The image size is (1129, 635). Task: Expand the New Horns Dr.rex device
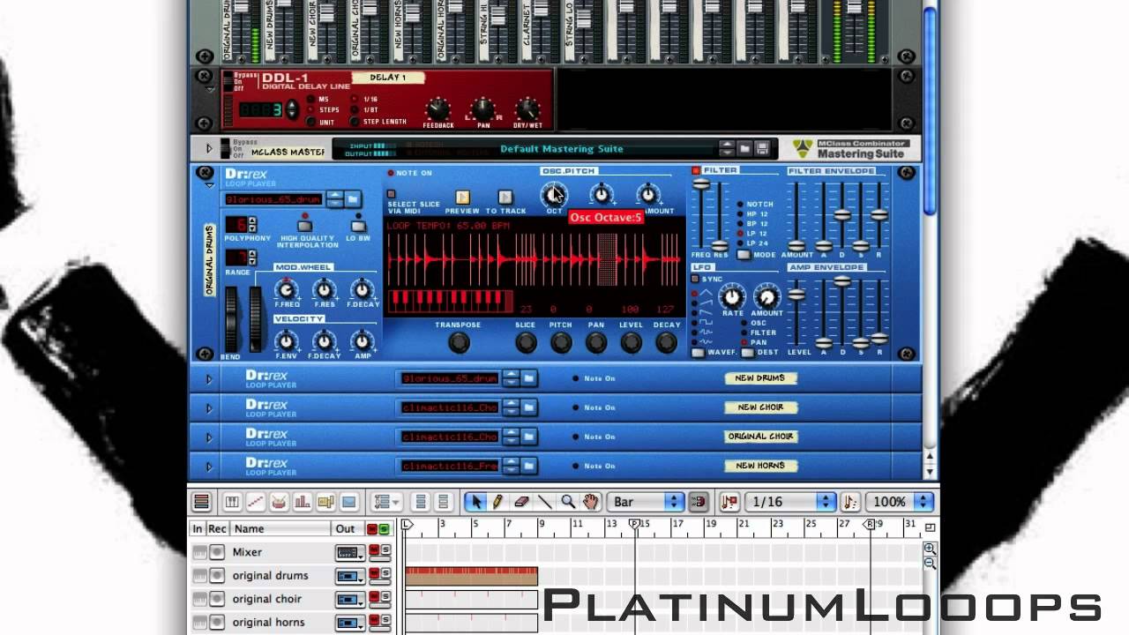[209, 467]
